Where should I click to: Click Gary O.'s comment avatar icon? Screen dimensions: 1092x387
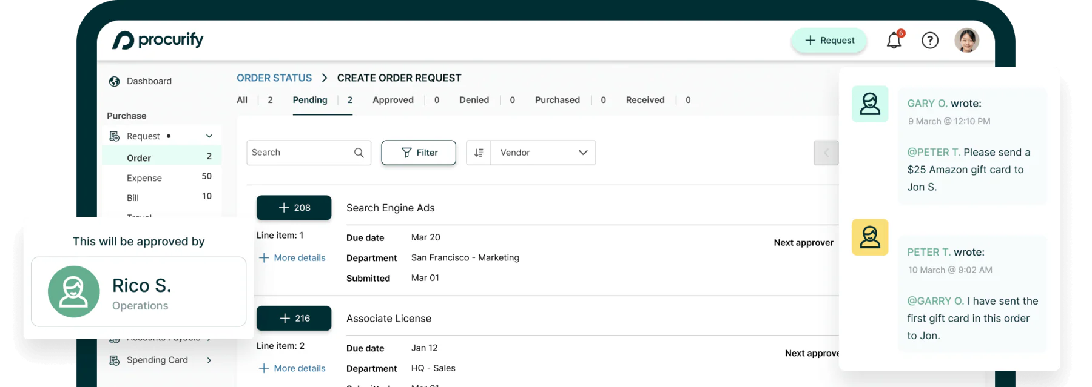coord(870,104)
